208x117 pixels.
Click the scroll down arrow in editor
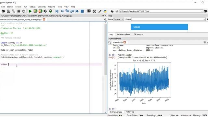(x=106, y=112)
